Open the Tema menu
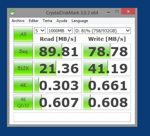 pos(47,21)
